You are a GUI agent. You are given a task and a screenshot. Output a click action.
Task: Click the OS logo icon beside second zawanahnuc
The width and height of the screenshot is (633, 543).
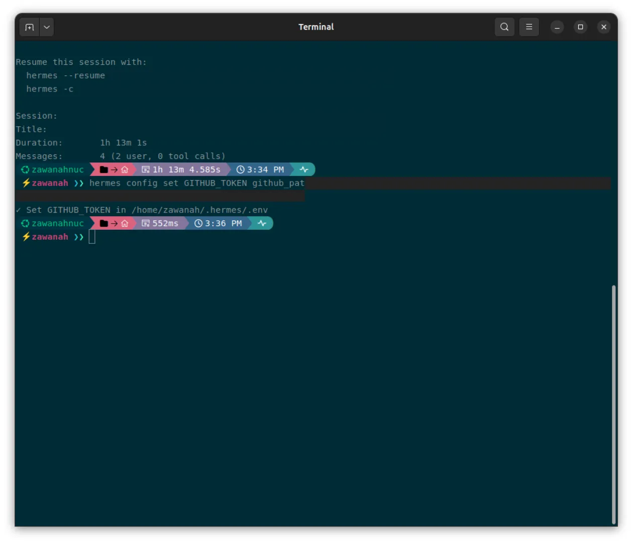tap(25, 224)
